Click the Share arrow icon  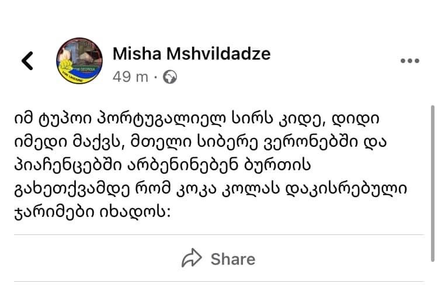(x=192, y=258)
